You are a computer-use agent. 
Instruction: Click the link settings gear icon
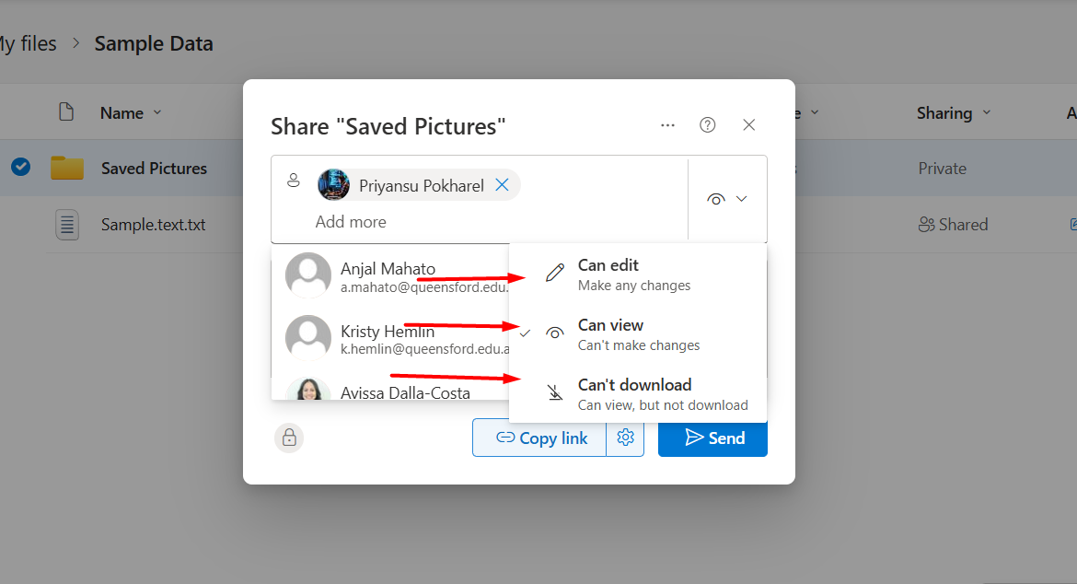click(x=625, y=438)
